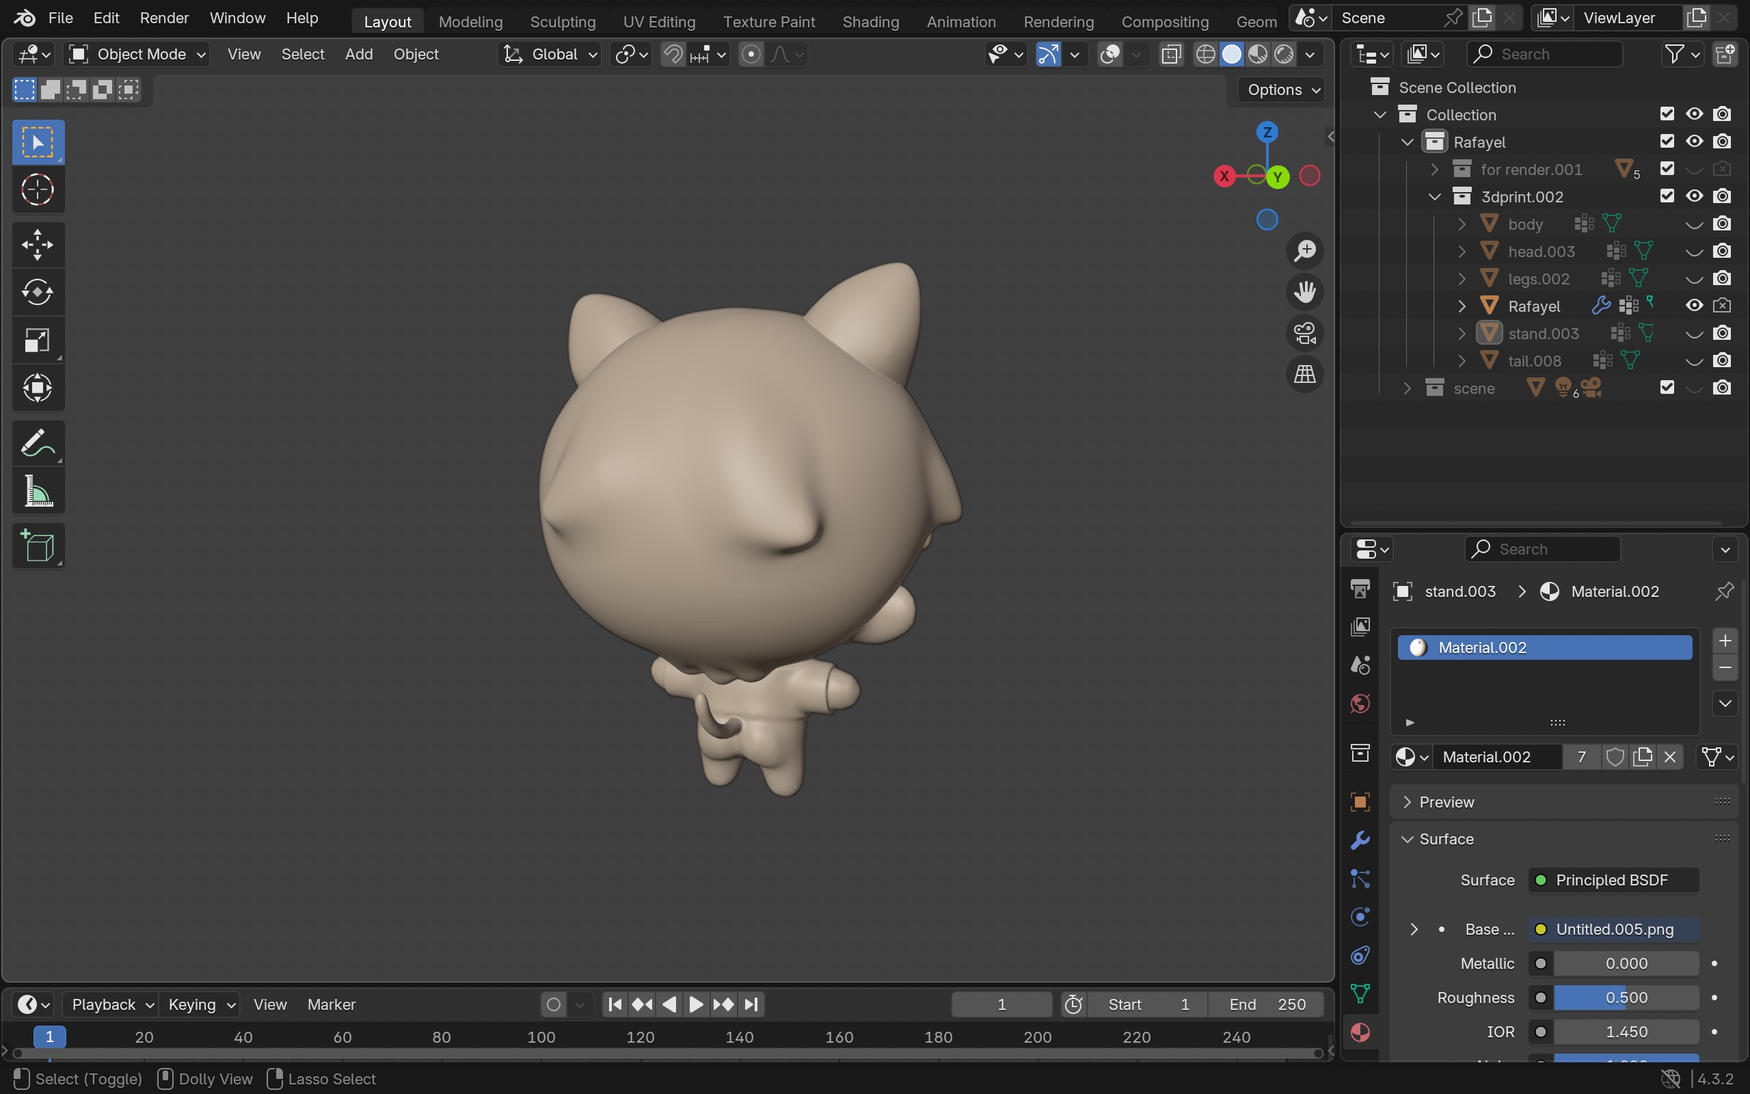Select the Move tool
This screenshot has width=1750, height=1094.
38,245
